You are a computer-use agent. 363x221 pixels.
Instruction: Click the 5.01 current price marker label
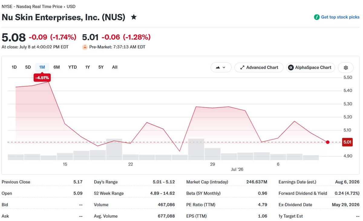347,142
